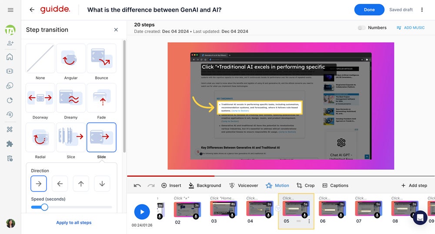Select the Slice transition
Screen dimensions: 435x234
71,137
